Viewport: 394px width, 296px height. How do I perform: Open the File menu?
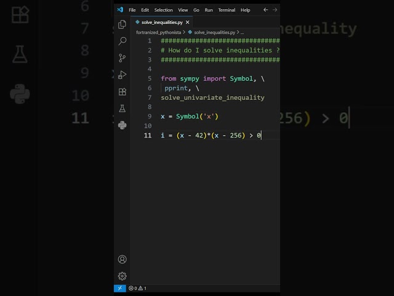point(132,10)
